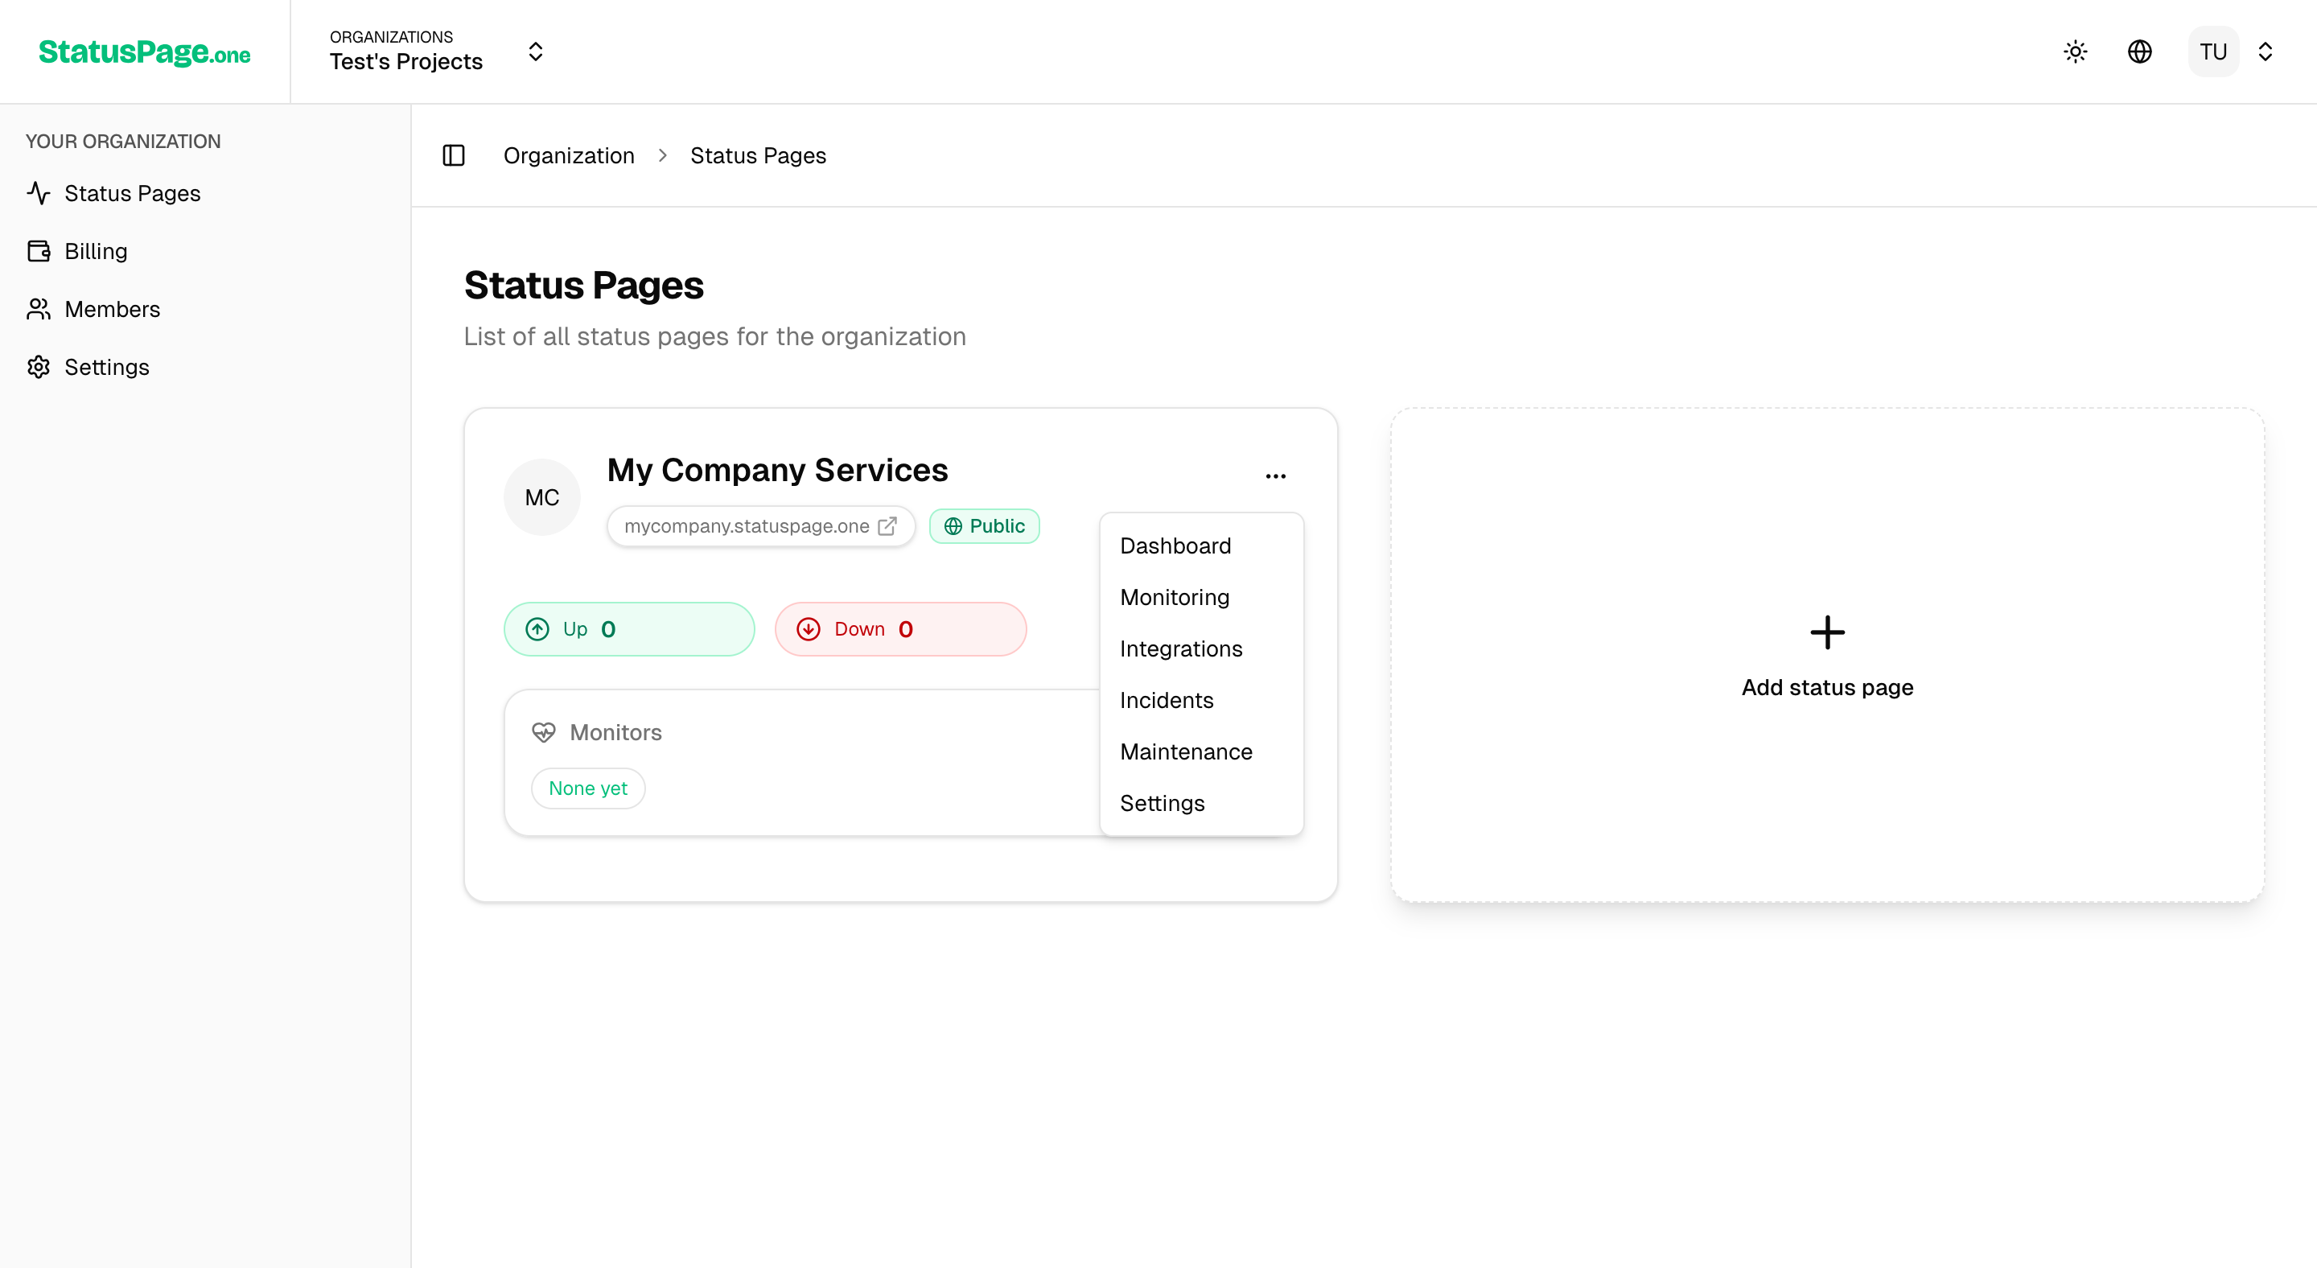Click the None yet badge
The width and height of the screenshot is (2317, 1268).
tap(588, 788)
